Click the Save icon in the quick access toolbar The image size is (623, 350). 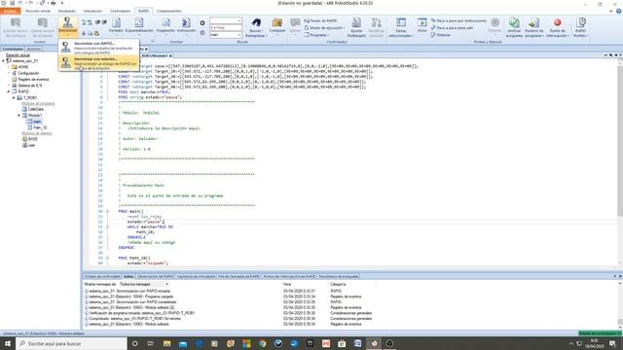click(13, 3)
